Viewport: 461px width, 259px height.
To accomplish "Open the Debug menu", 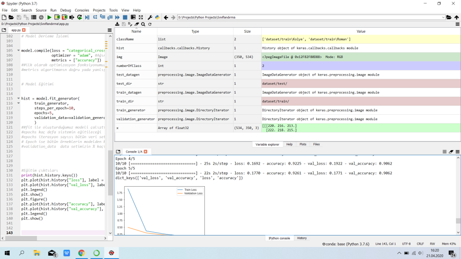I will (x=66, y=10).
